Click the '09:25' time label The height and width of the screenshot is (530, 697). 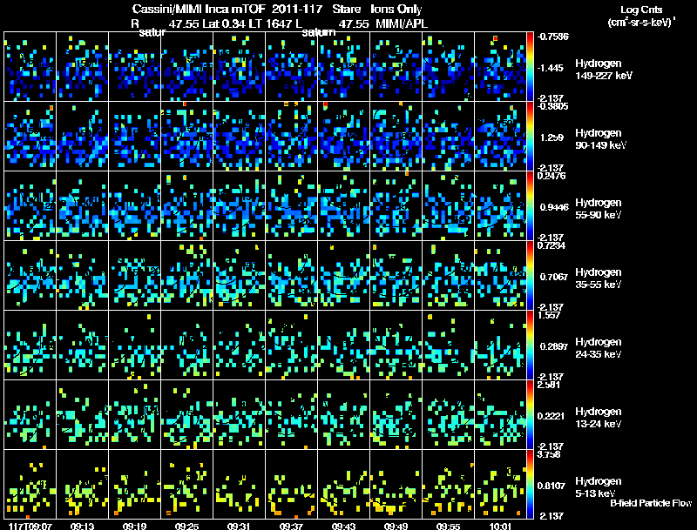point(186,526)
